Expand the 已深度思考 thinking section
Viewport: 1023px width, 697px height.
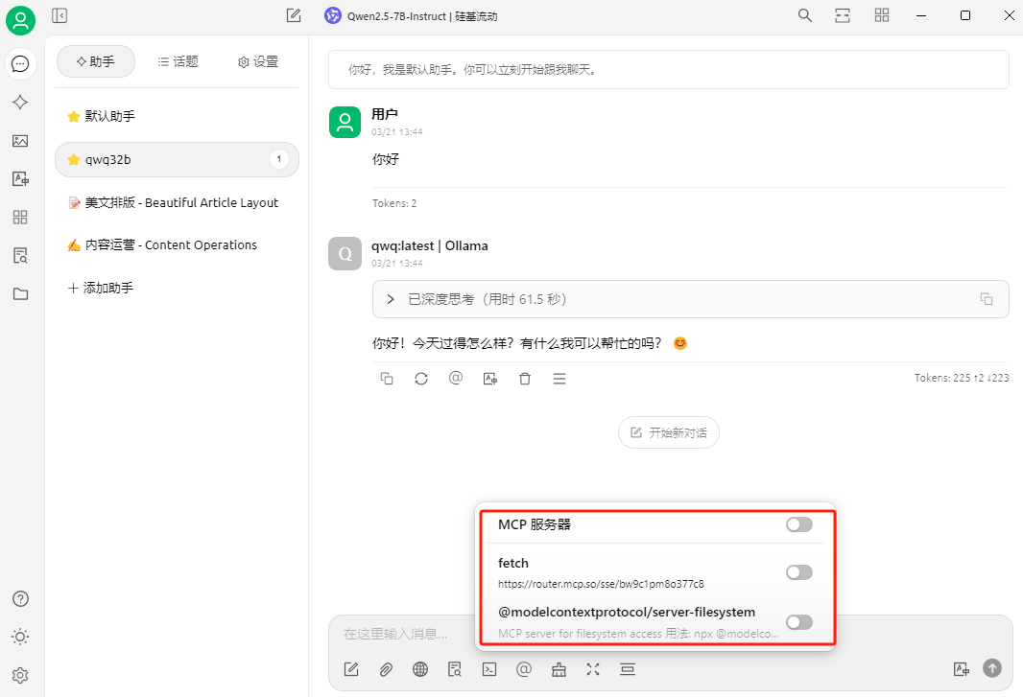[690, 299]
